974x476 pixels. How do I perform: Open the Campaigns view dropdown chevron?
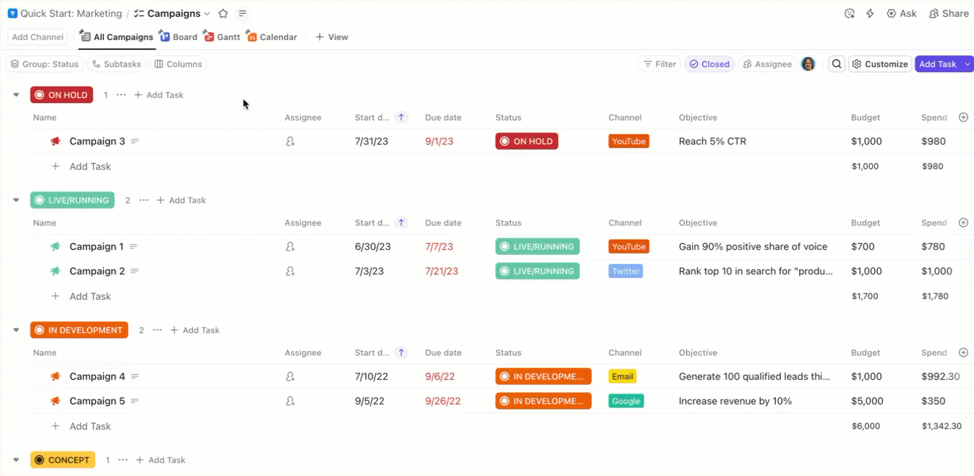pyautogui.click(x=207, y=13)
